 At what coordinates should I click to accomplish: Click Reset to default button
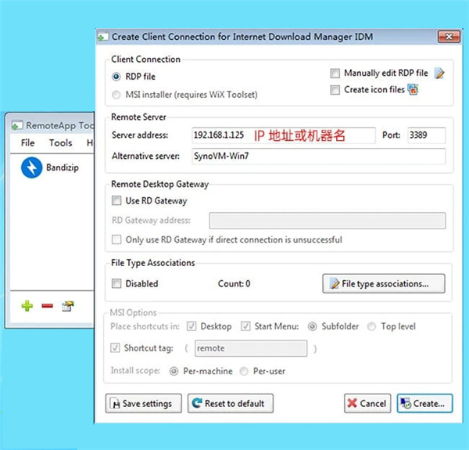point(231,403)
